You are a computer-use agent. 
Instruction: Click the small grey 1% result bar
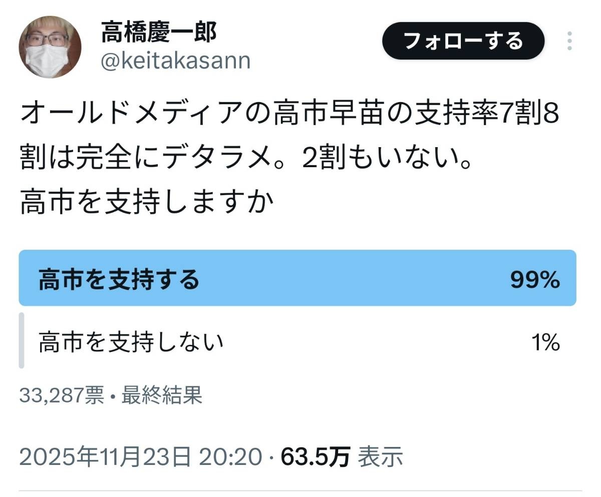(x=22, y=340)
